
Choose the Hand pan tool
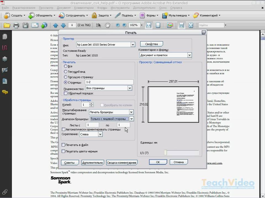(x=107, y=25)
